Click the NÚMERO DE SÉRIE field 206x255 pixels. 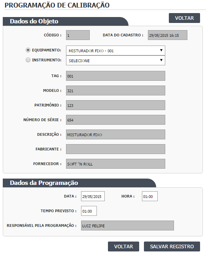tap(115, 120)
